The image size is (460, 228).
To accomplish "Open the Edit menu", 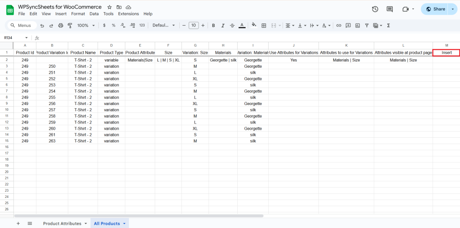I will click(33, 14).
